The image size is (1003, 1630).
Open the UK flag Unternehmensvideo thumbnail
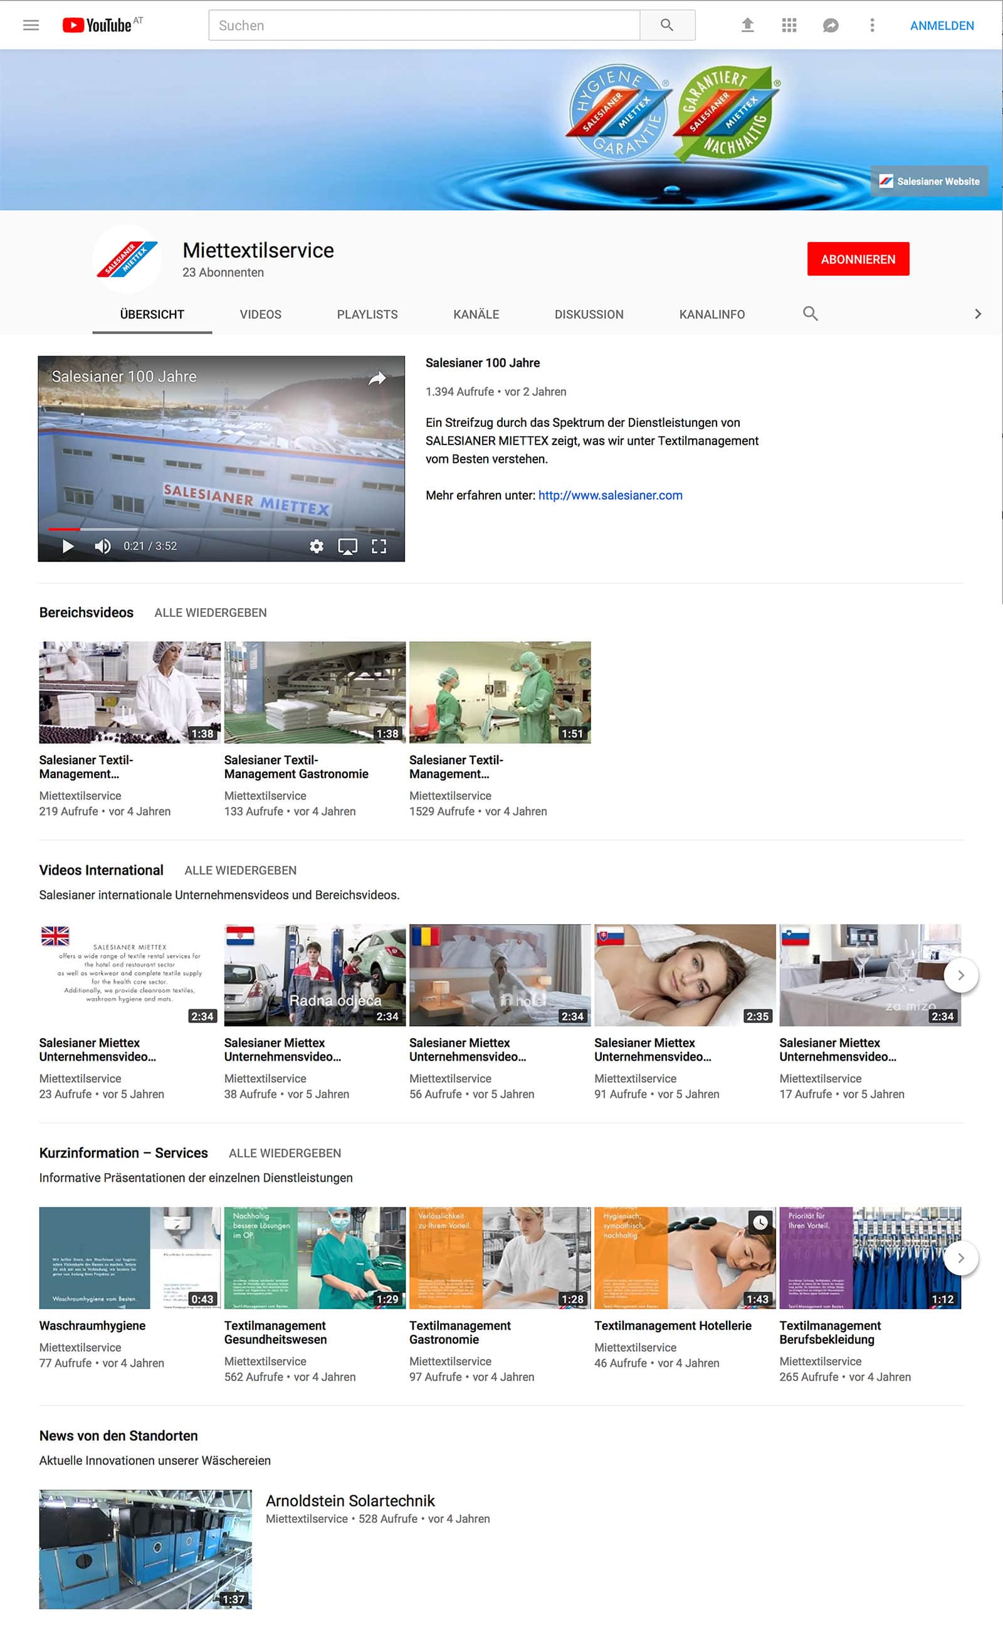[x=129, y=974]
